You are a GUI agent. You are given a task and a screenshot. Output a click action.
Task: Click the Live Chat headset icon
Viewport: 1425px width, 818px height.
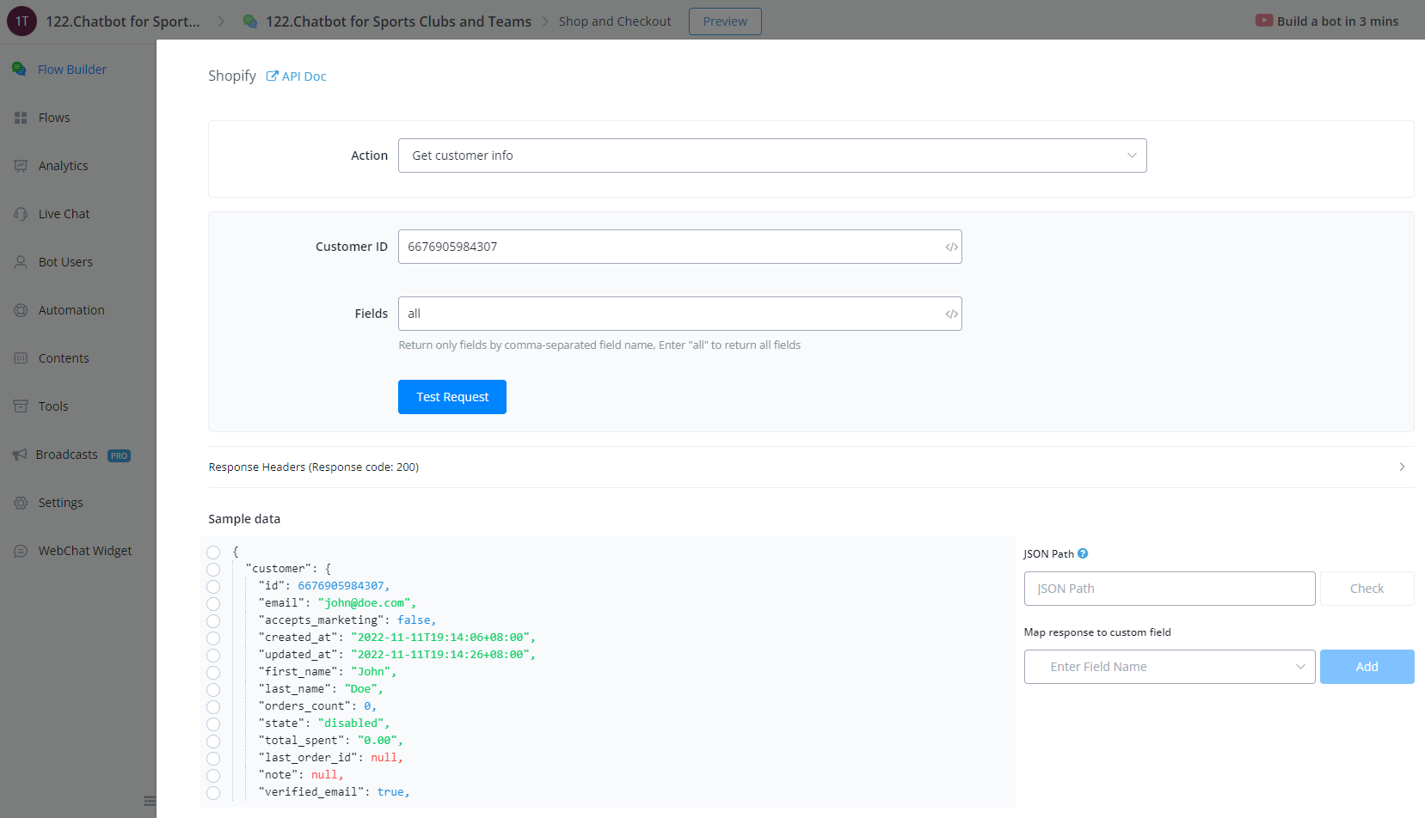point(21,214)
